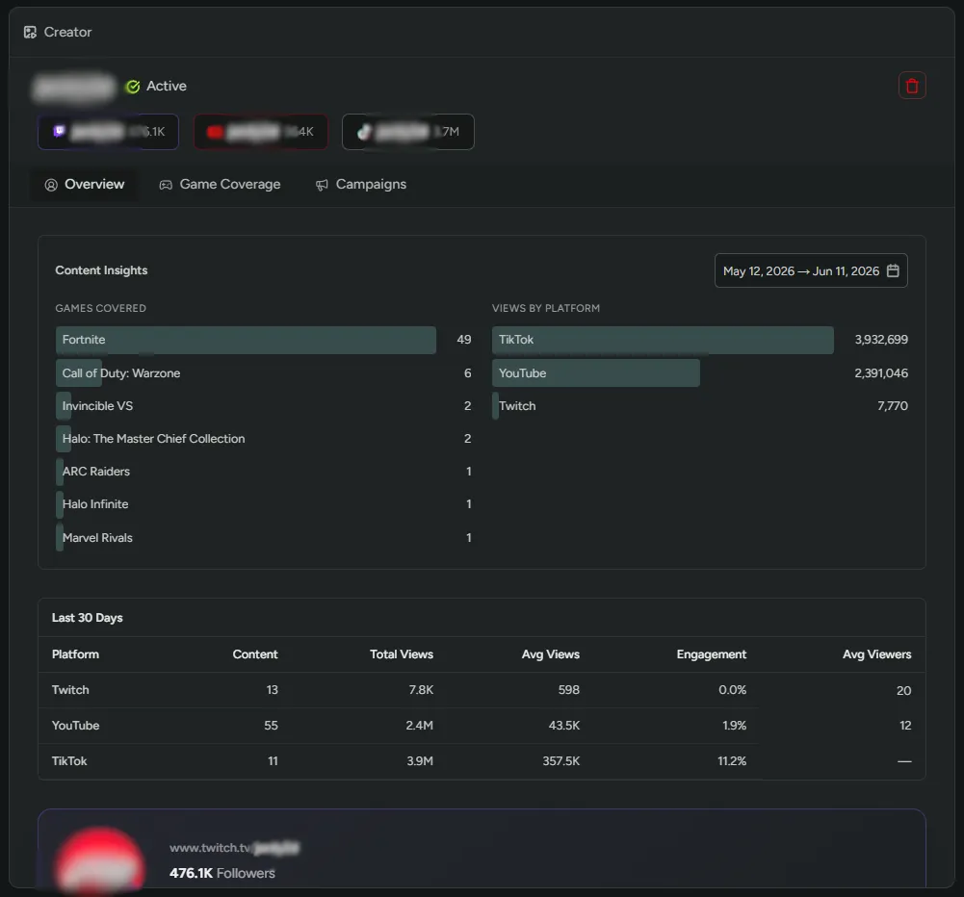The image size is (964, 897).
Task: Select the Halo Infinite game row
Action: click(263, 503)
